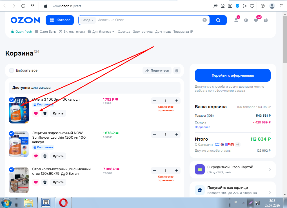287x208 pixels.
Task: Expand the С кредитной Ozon Картой row
Action: [x=233, y=170]
